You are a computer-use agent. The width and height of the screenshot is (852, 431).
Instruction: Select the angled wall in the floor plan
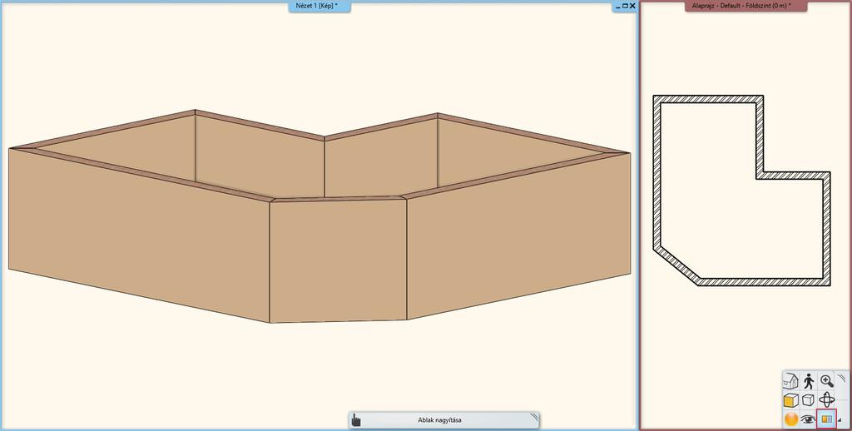point(676,267)
